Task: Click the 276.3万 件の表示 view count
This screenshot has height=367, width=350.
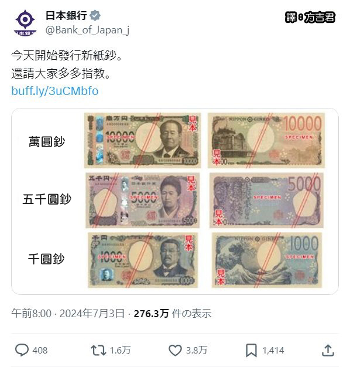Action: (173, 314)
